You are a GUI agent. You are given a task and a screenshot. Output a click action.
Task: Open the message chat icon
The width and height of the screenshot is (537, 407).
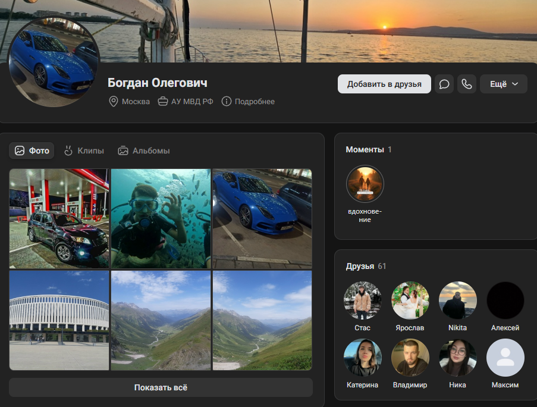click(444, 84)
